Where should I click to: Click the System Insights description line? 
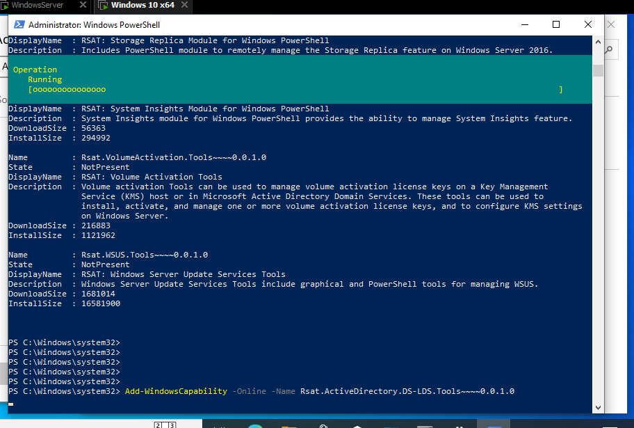tap(327, 118)
